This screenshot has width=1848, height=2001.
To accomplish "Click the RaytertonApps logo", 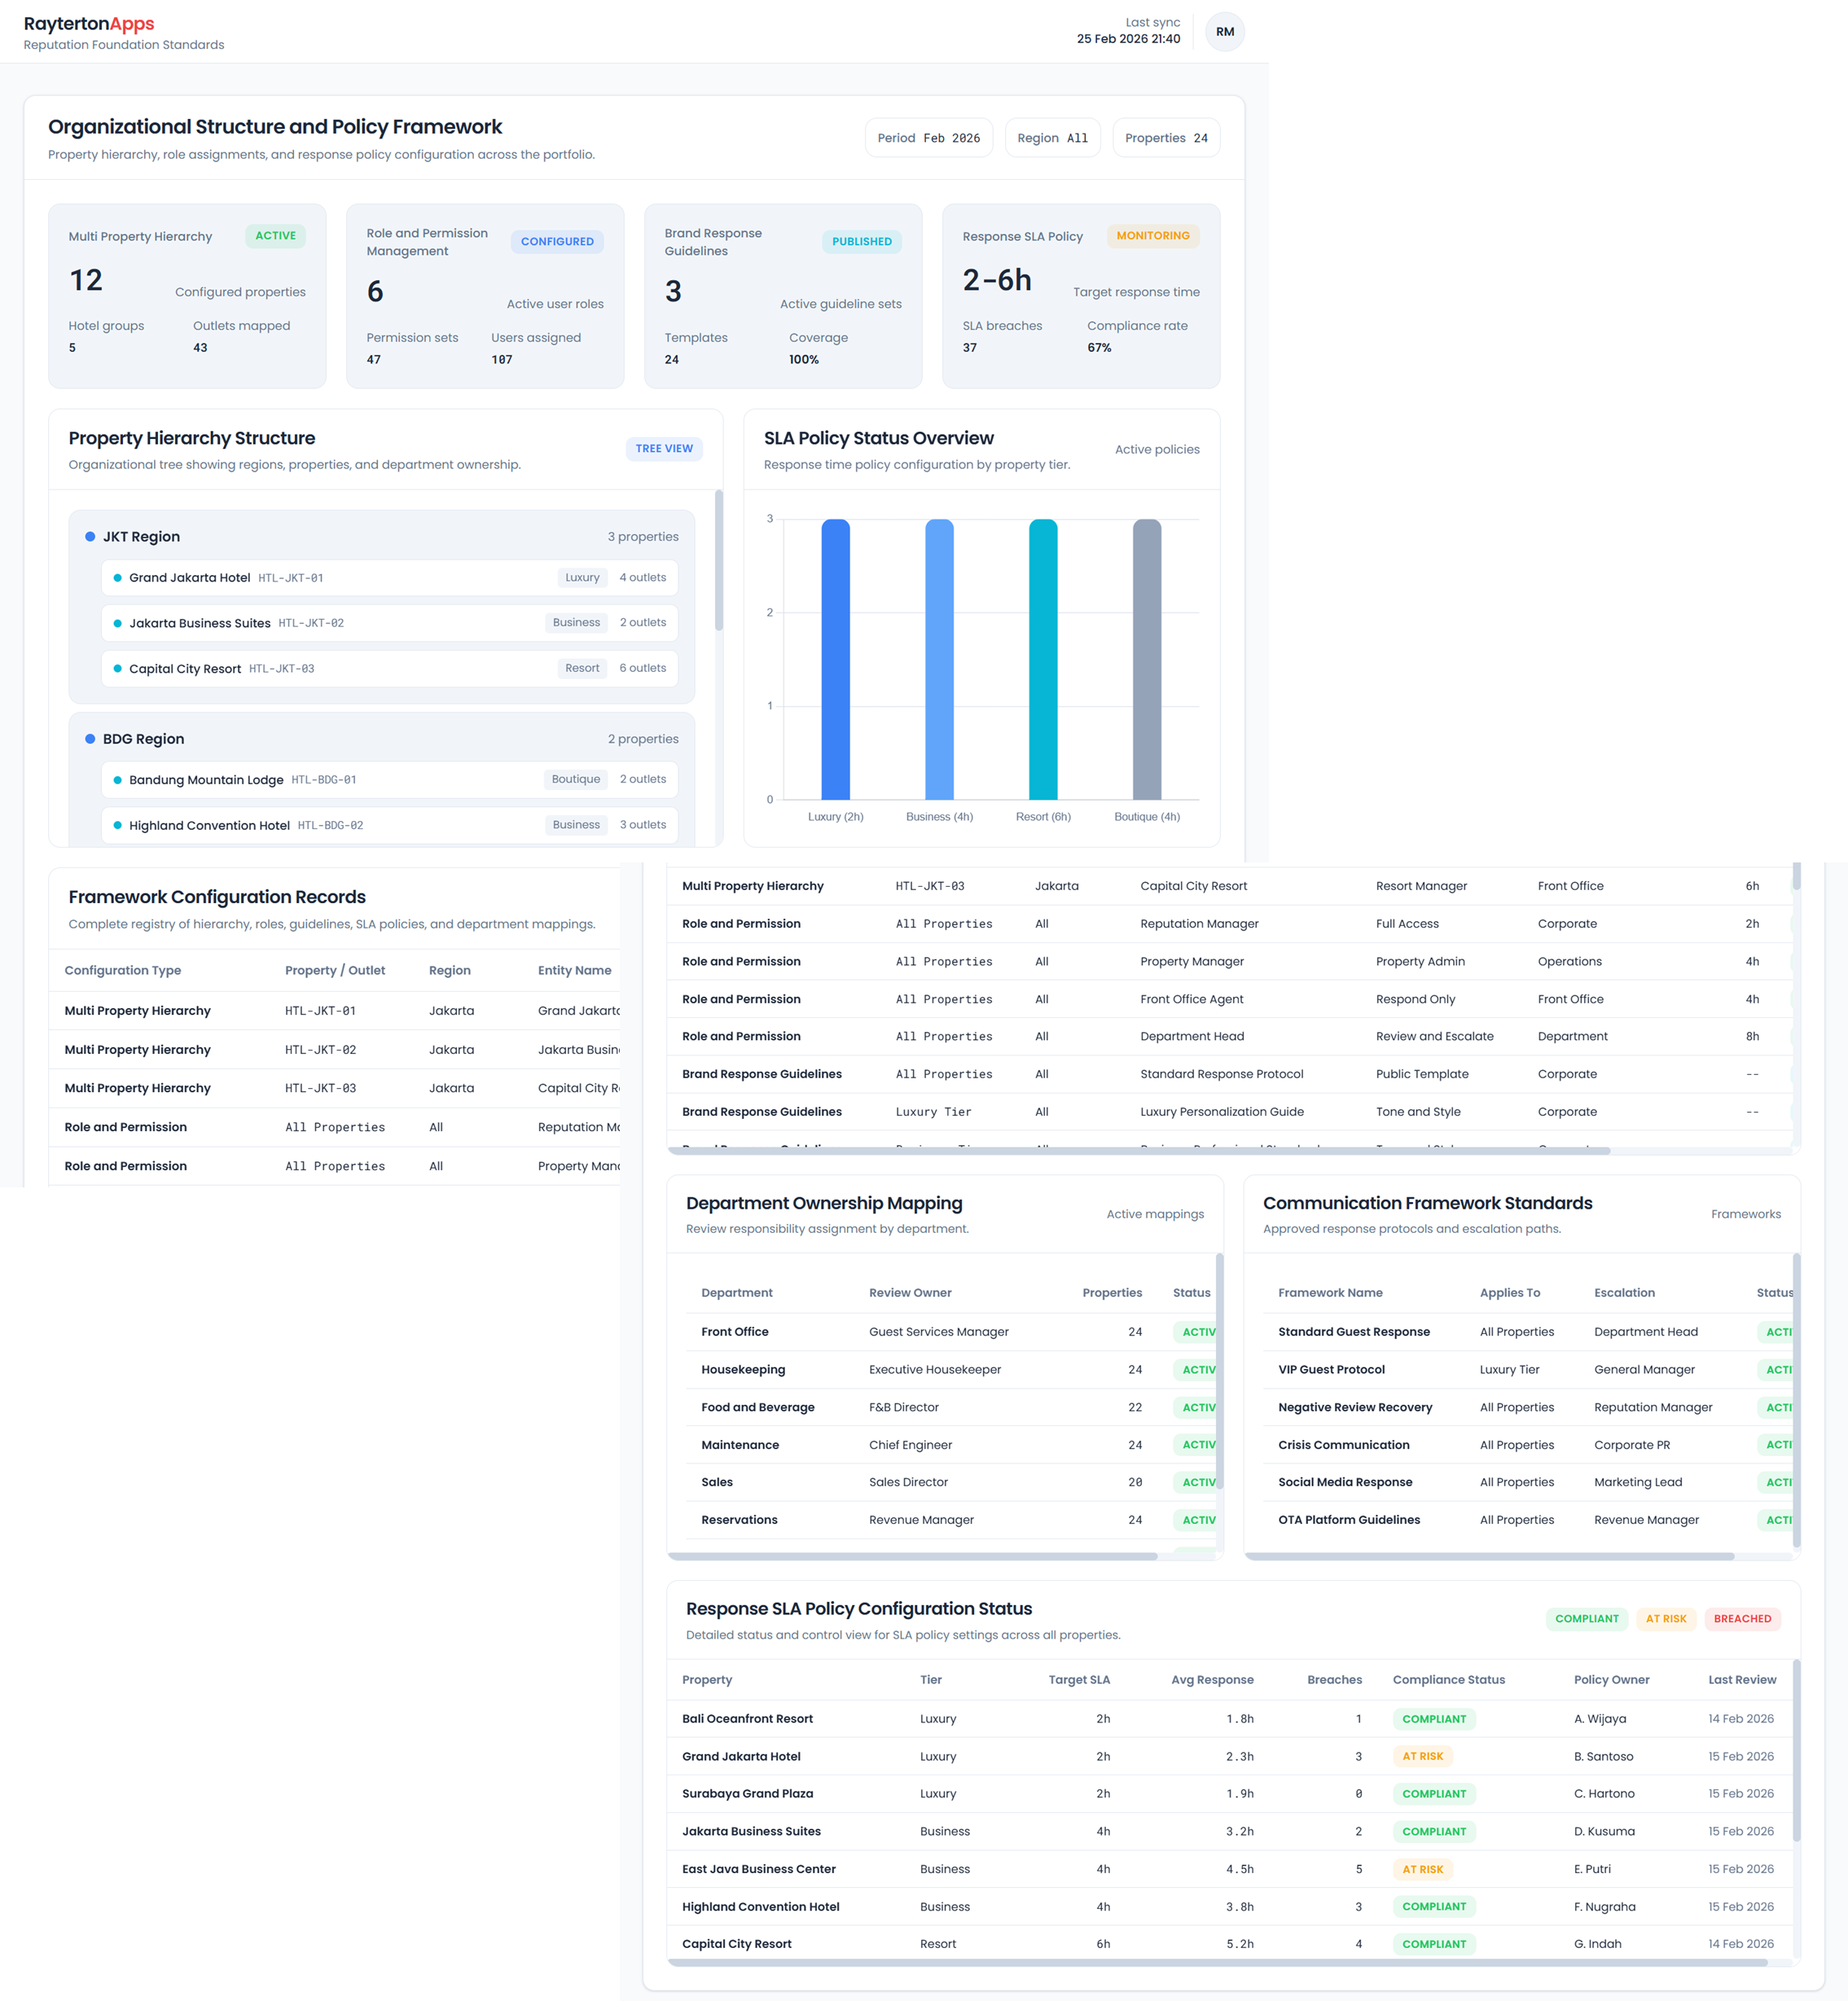I will [x=88, y=23].
